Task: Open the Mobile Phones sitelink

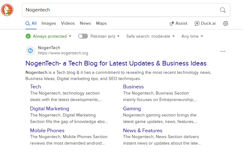Action: coord(47,130)
